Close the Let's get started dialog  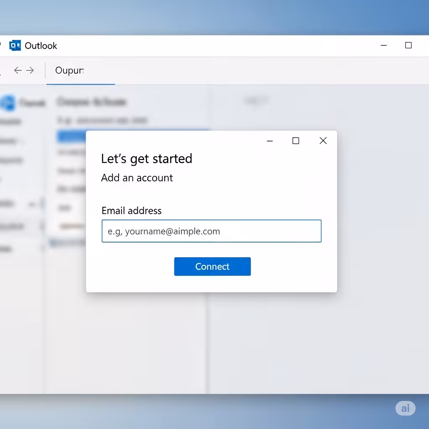[x=323, y=141]
